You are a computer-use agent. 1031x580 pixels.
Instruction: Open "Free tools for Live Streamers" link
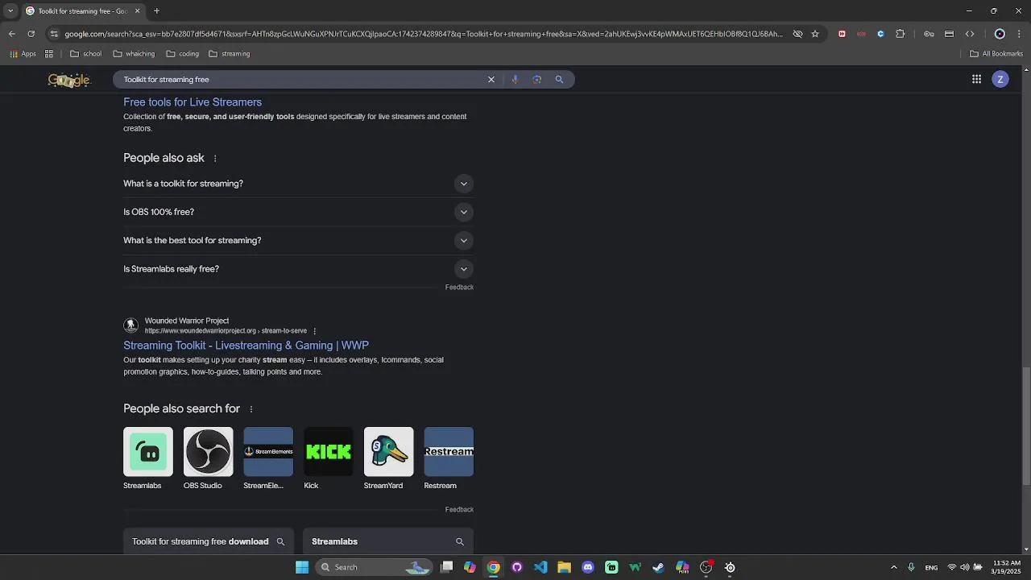pos(193,102)
